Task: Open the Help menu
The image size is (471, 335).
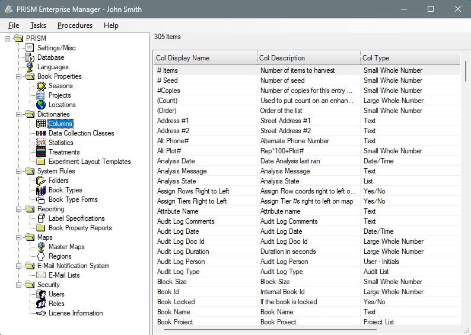Action: (111, 25)
